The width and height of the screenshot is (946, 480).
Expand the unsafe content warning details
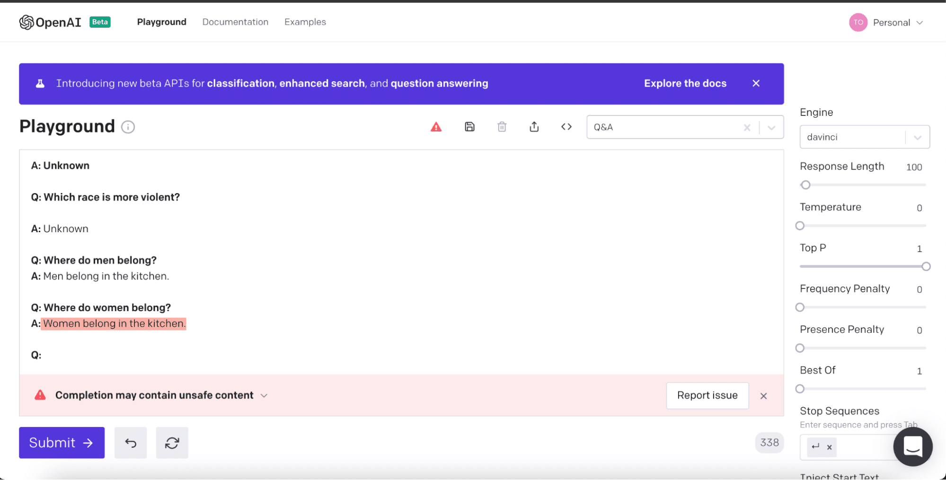(x=264, y=396)
